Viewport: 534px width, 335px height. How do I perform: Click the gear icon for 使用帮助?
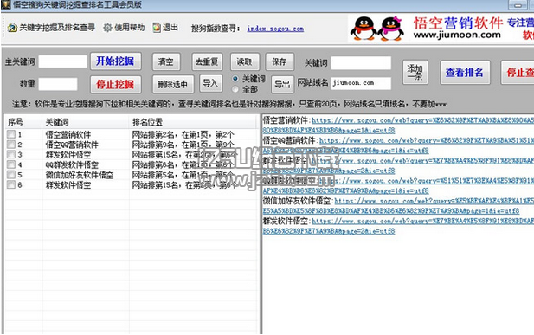107,27
